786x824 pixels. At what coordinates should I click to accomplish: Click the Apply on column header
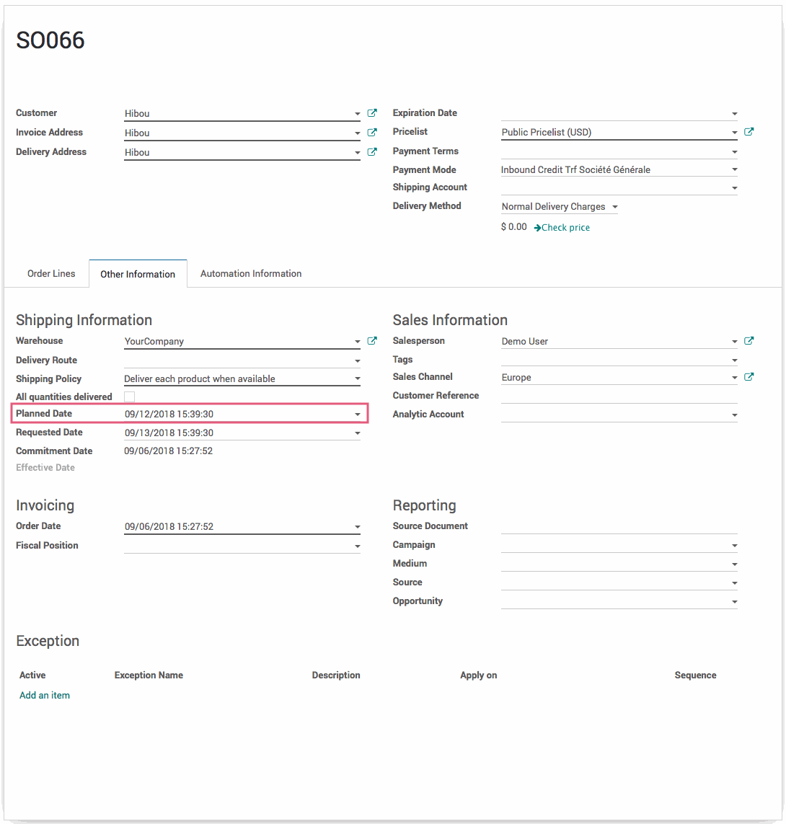pos(478,675)
